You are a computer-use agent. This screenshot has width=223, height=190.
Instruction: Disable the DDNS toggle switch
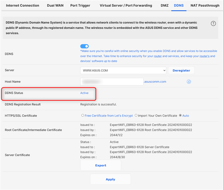coord(84,46)
